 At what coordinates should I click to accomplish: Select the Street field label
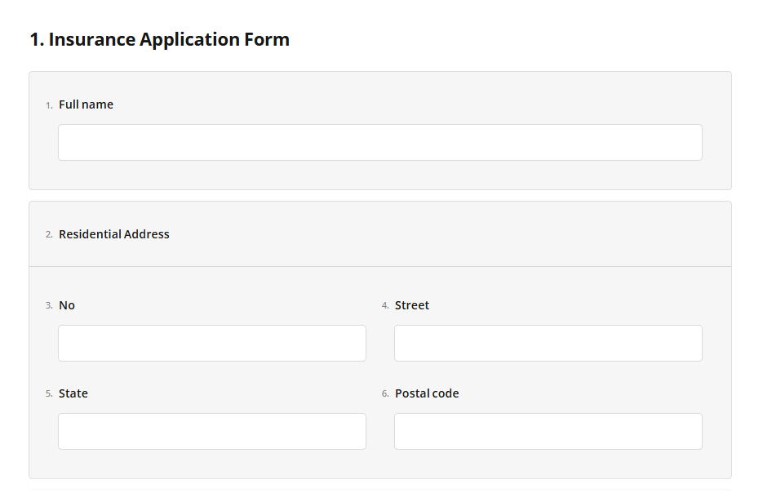coord(412,305)
